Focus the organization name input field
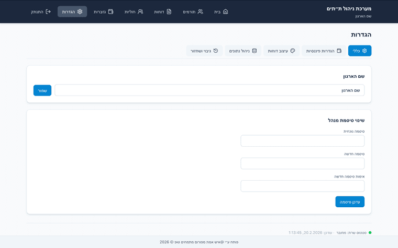The width and height of the screenshot is (398, 248). pos(209,90)
